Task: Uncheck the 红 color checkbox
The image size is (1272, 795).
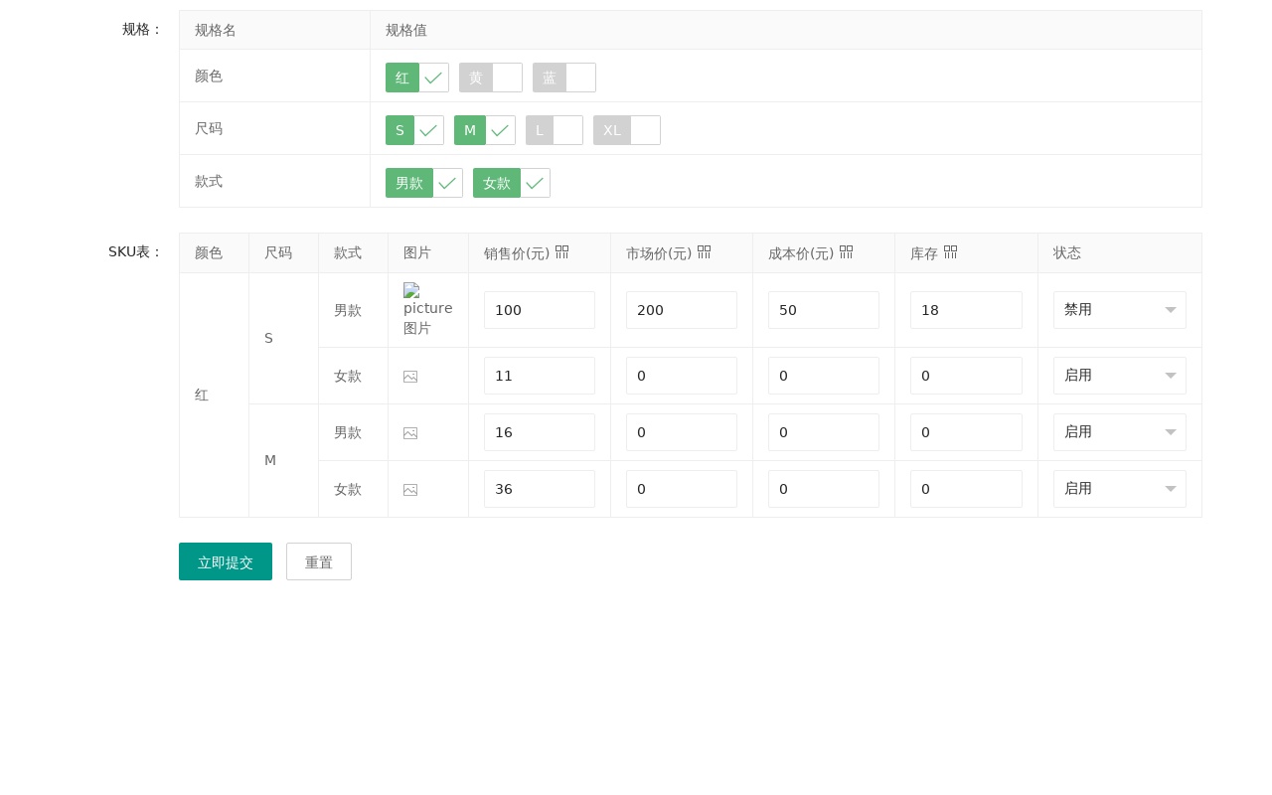Action: (x=417, y=78)
